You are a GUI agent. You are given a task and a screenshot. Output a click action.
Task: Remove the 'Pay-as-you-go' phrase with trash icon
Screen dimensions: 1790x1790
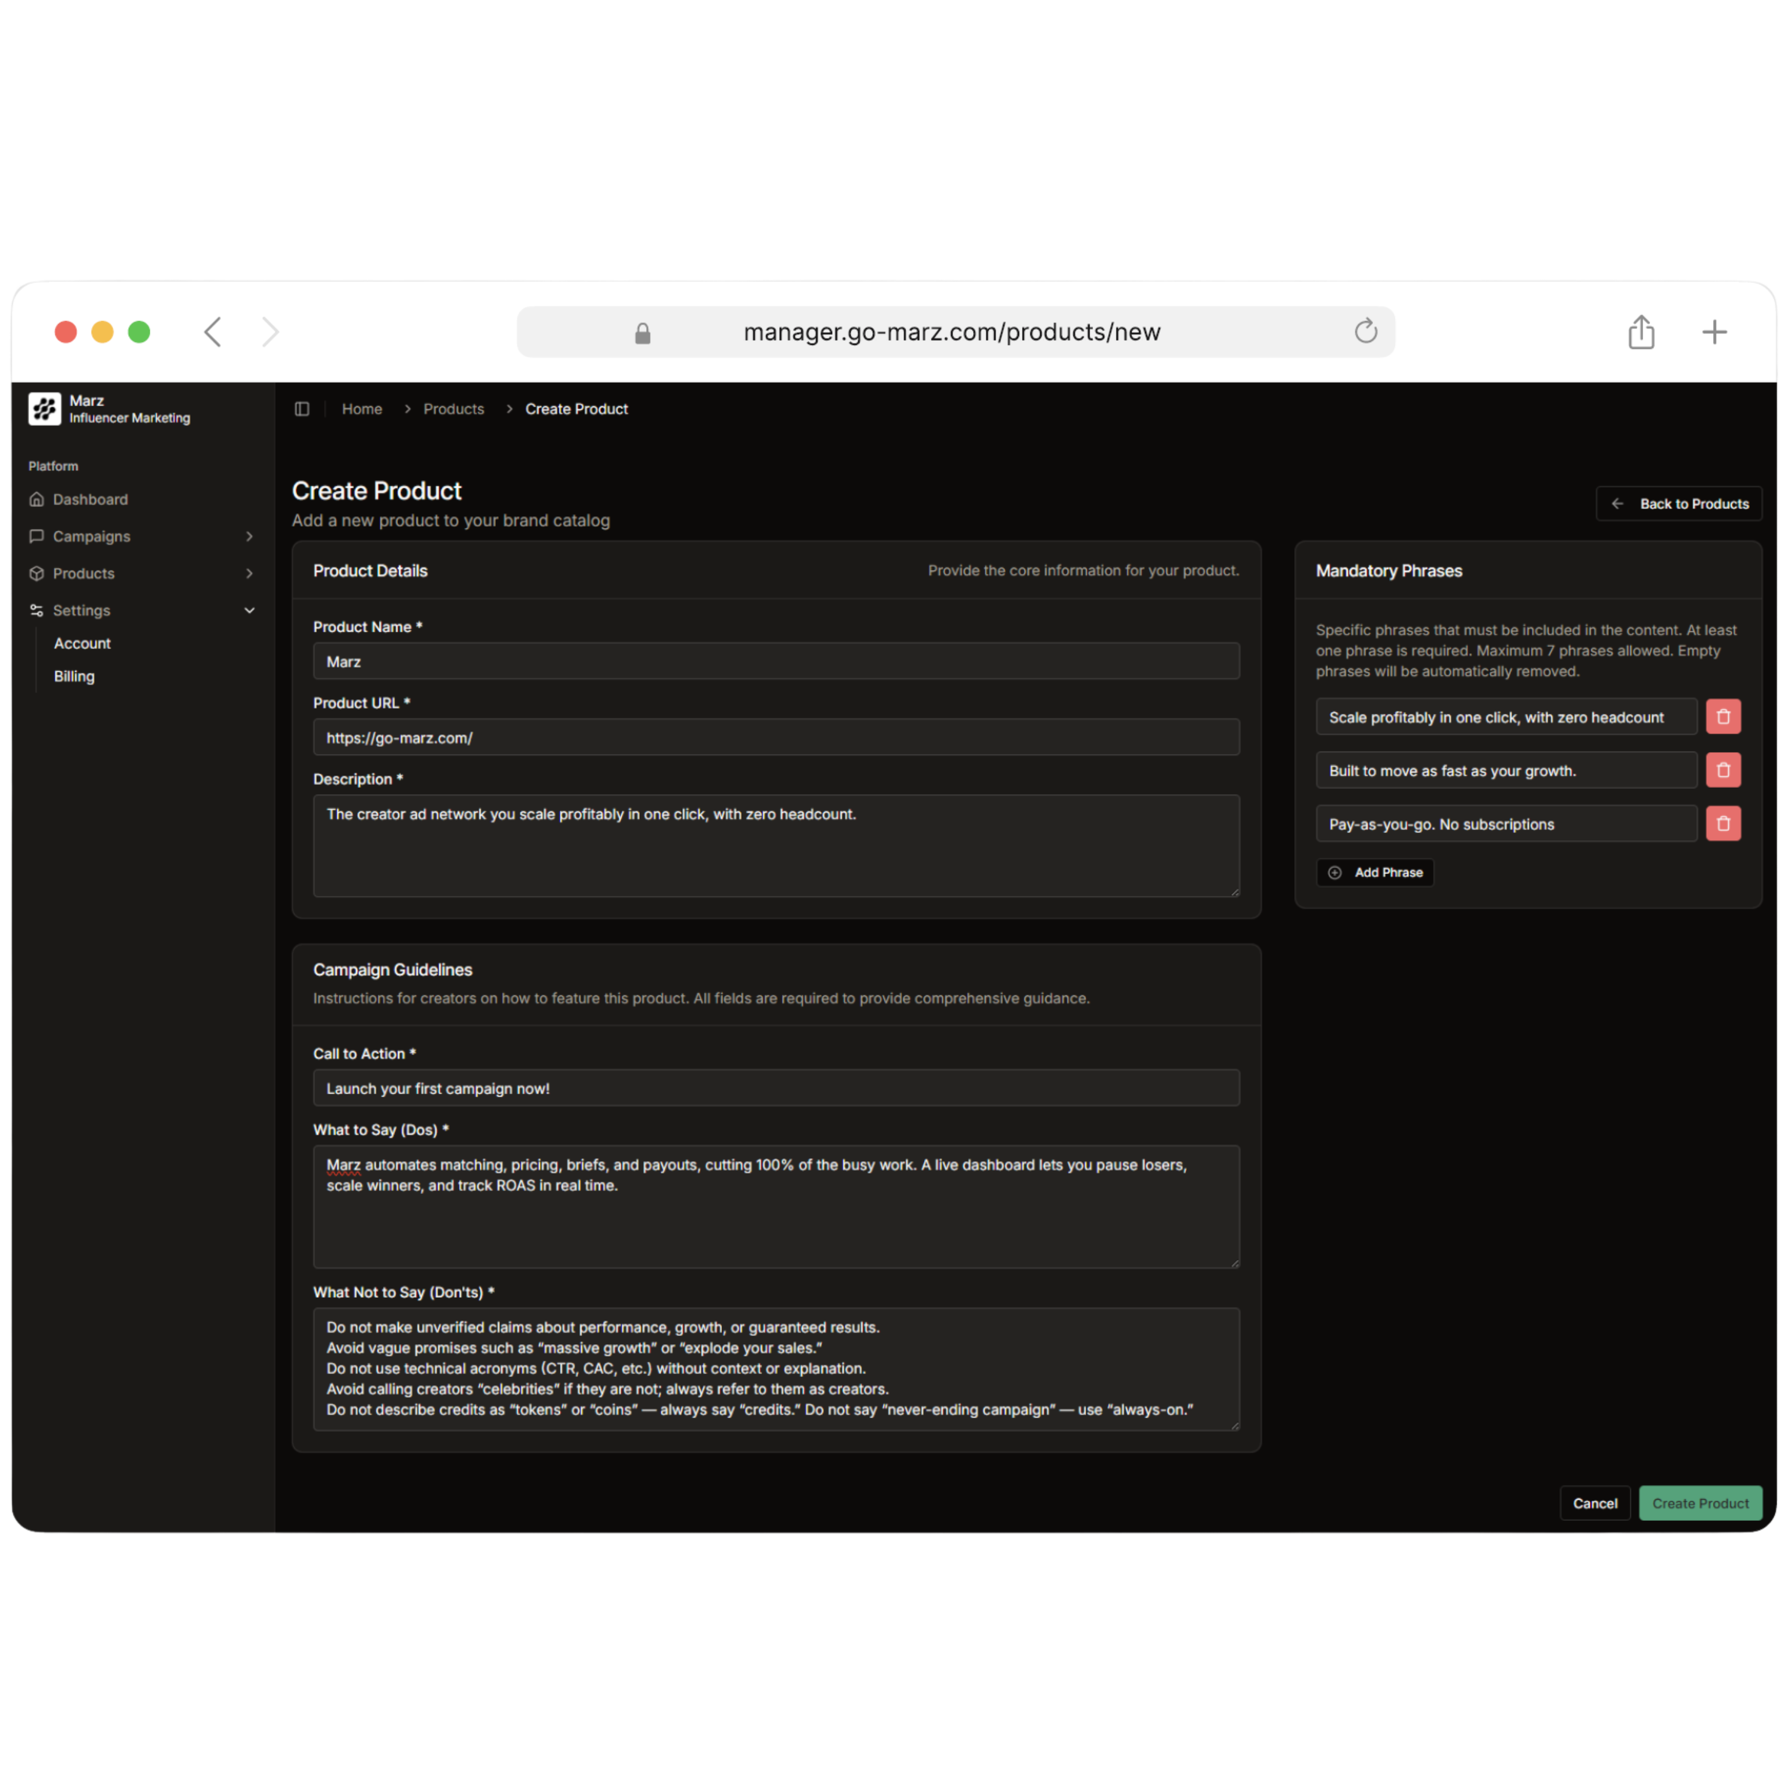point(1722,824)
